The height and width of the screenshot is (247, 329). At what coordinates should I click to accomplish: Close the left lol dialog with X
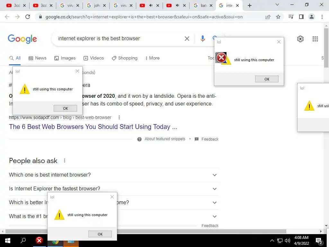77,71
